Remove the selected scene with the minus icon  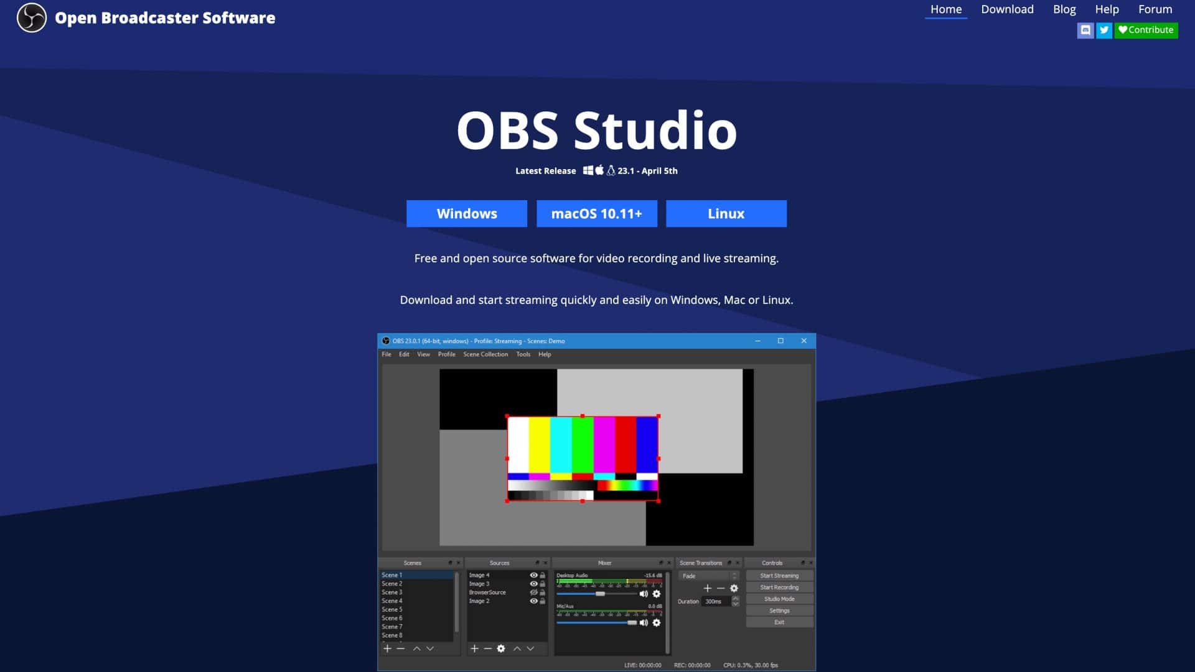click(x=401, y=648)
